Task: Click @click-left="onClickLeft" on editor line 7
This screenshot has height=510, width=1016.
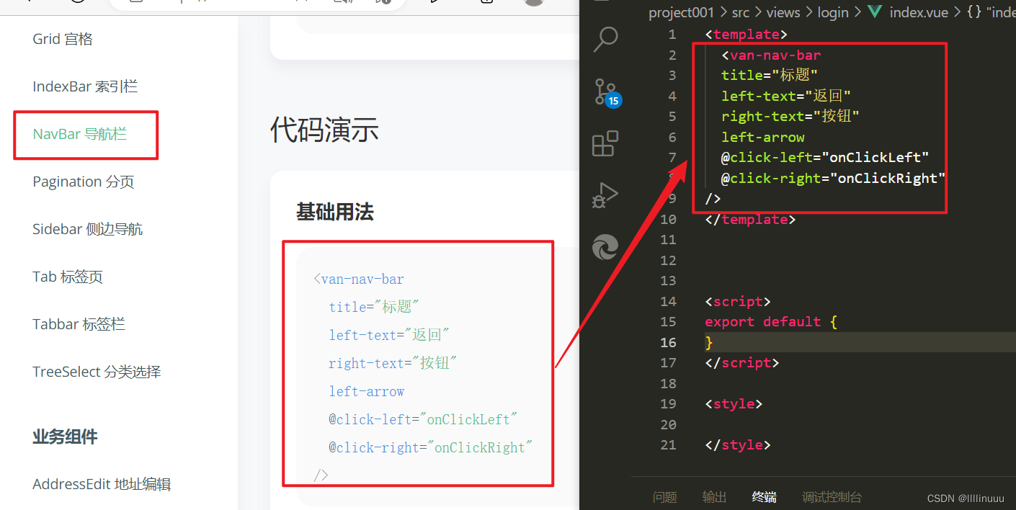Action: pos(825,157)
